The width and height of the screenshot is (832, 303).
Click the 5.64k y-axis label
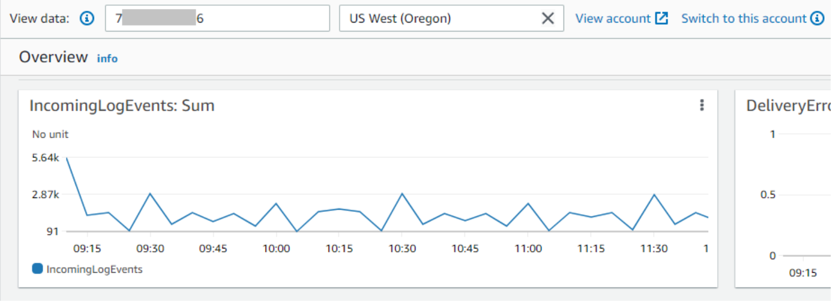pos(46,158)
